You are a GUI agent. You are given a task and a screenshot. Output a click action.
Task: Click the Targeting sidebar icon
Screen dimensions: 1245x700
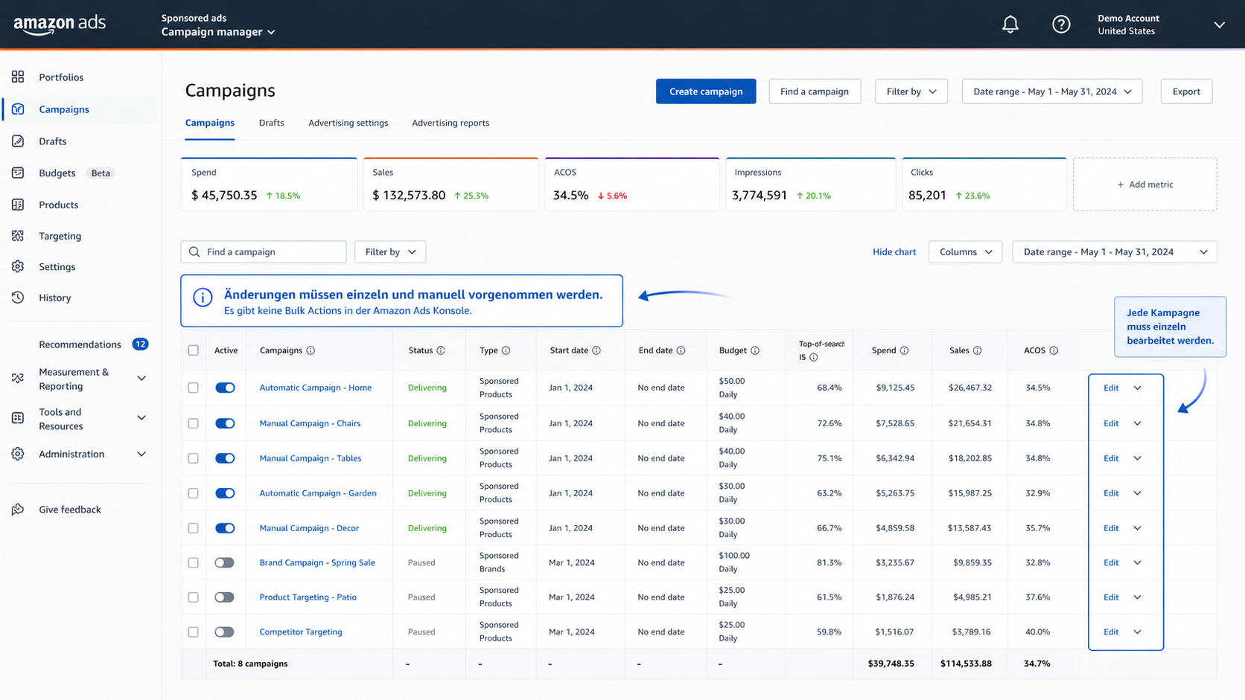(x=18, y=236)
